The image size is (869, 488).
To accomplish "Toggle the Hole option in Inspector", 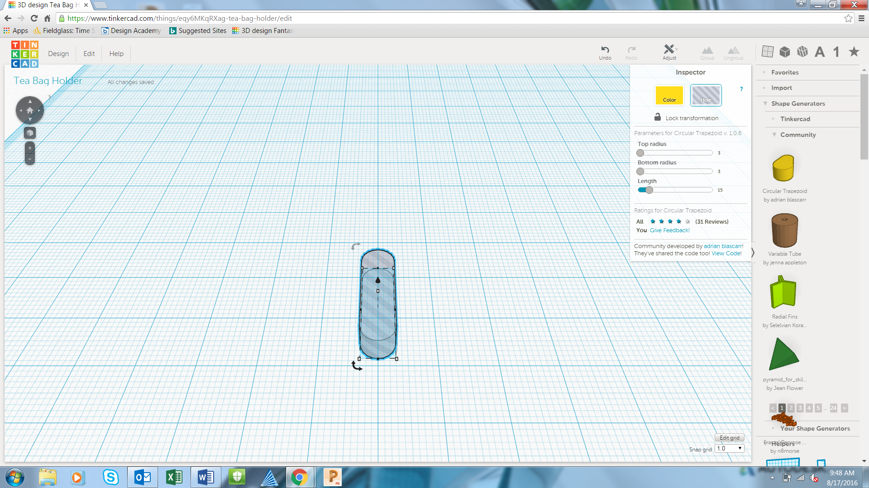I will (706, 95).
